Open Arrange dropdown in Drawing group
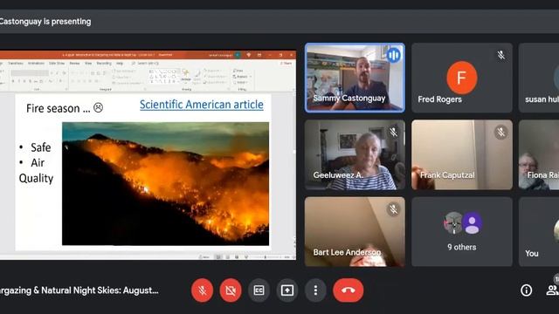 [186, 76]
